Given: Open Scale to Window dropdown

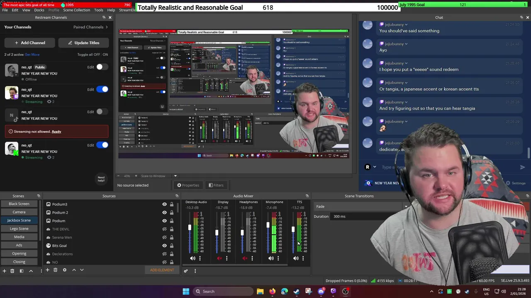Looking at the screenshot, I should pyautogui.click(x=175, y=176).
